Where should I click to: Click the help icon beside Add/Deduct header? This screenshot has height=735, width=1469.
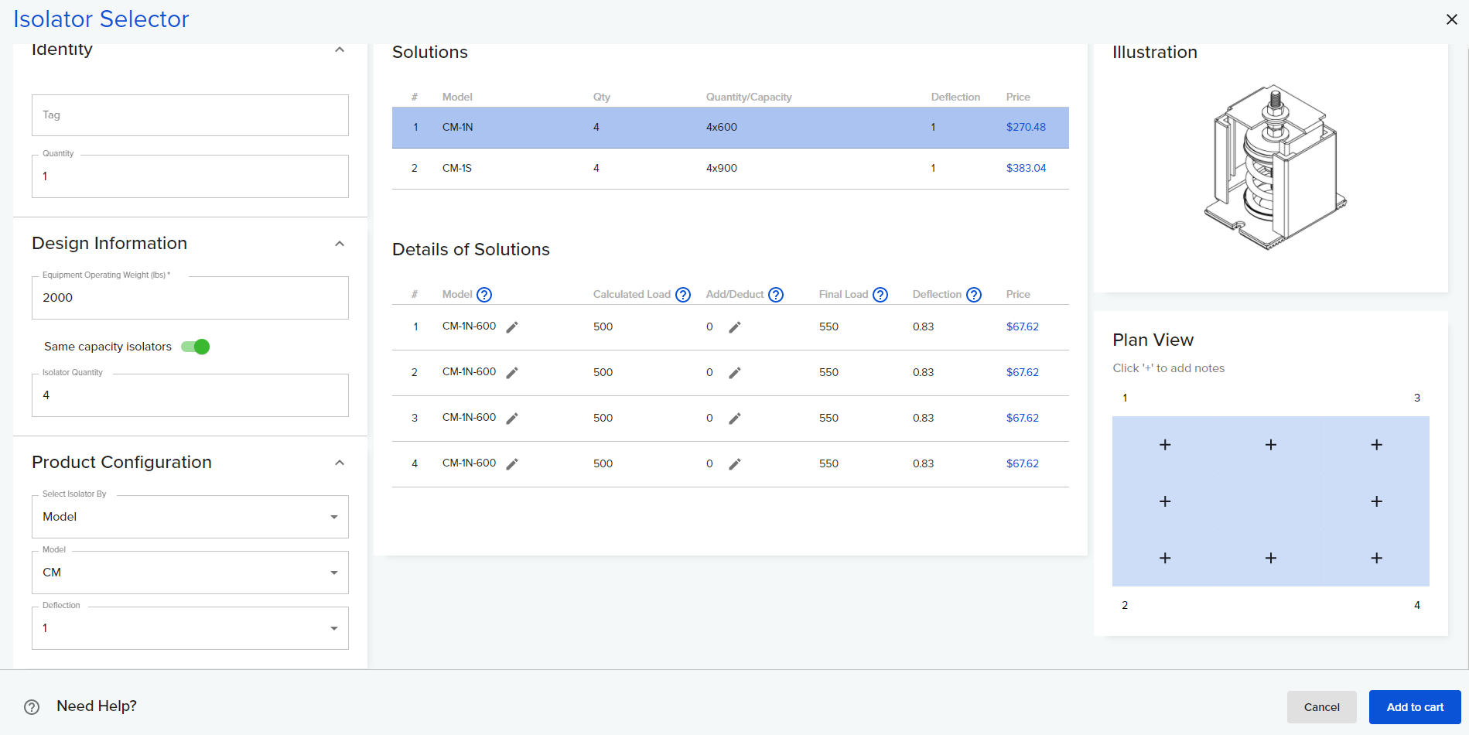(776, 295)
